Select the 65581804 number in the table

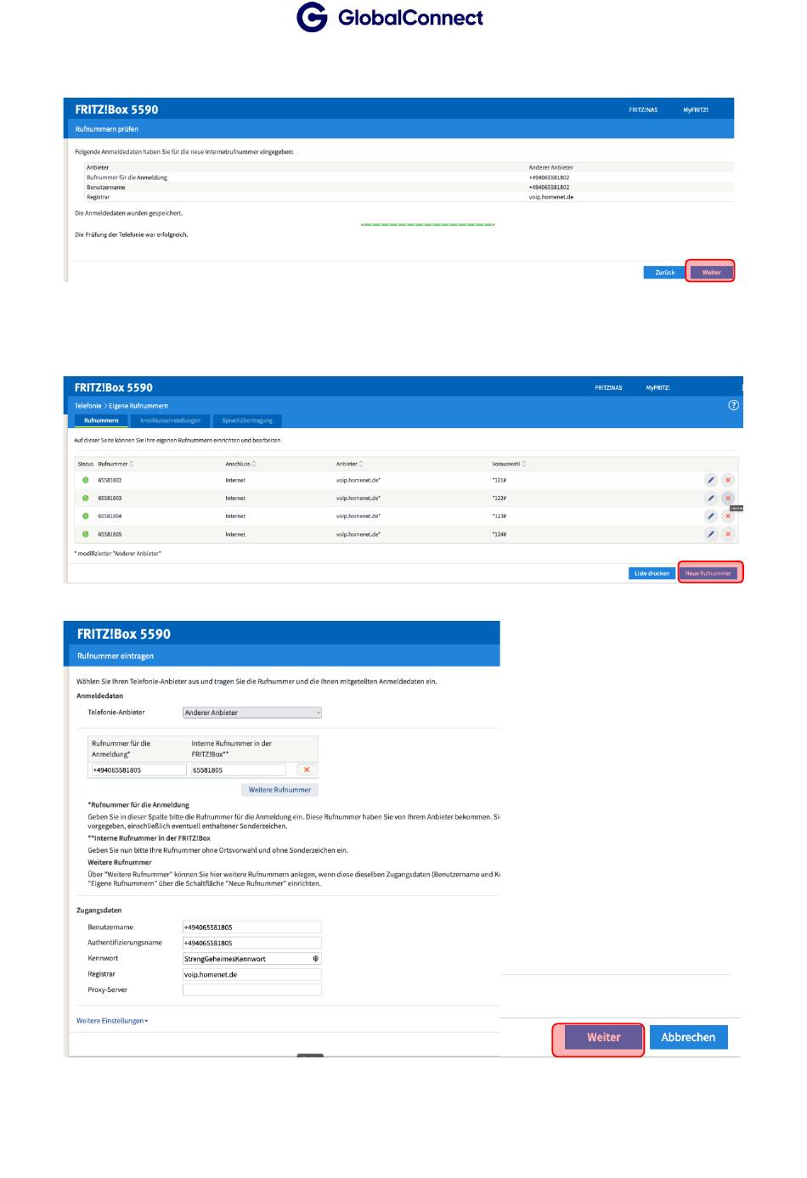110,516
